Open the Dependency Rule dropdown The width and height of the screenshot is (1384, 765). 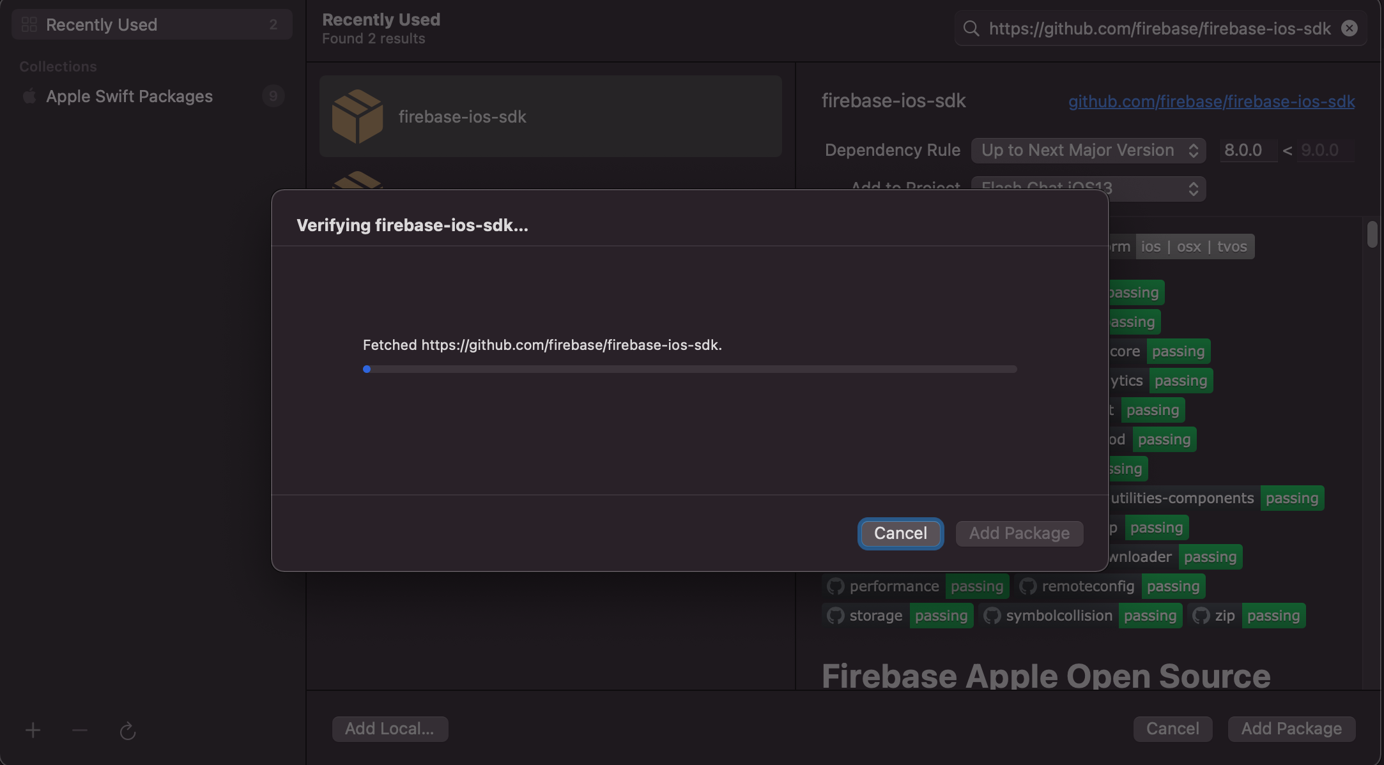point(1088,150)
